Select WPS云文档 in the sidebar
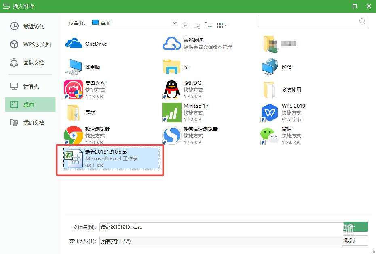376x254 pixels. [30, 44]
